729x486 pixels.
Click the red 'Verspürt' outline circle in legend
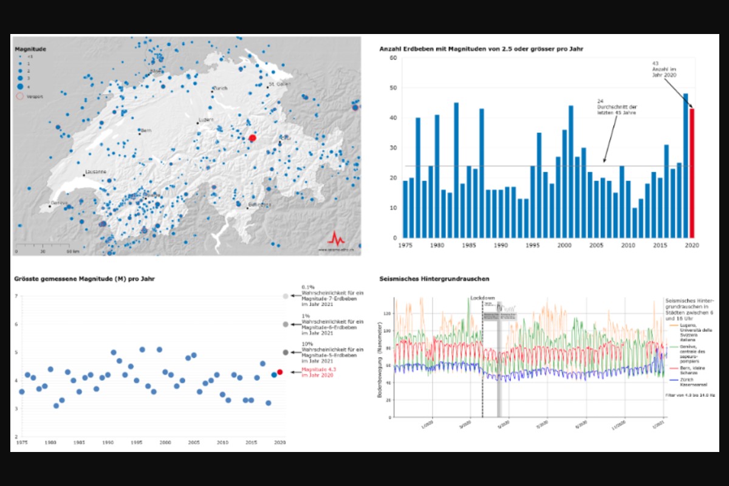tap(20, 95)
